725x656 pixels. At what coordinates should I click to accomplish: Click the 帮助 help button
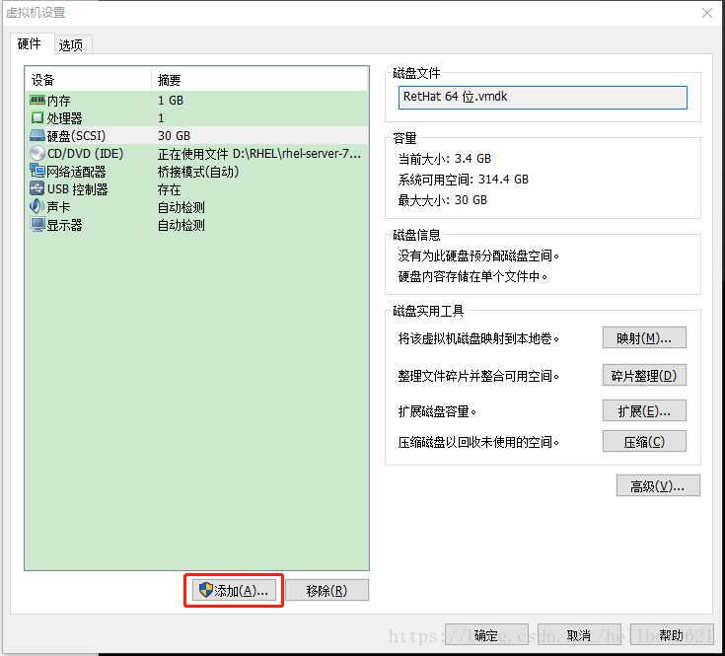672,634
